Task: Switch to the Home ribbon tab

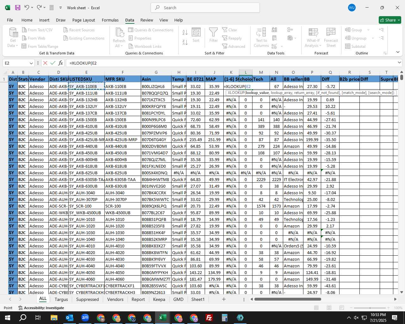Action: tap(27, 20)
